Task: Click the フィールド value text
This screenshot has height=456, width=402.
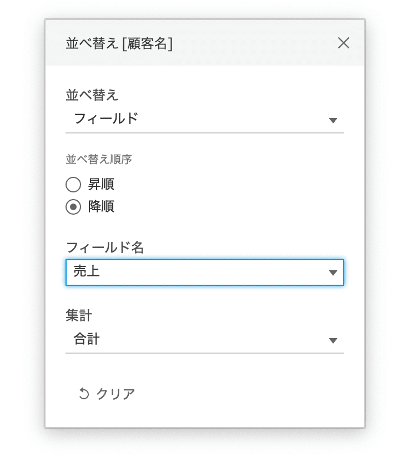Action: [x=106, y=118]
